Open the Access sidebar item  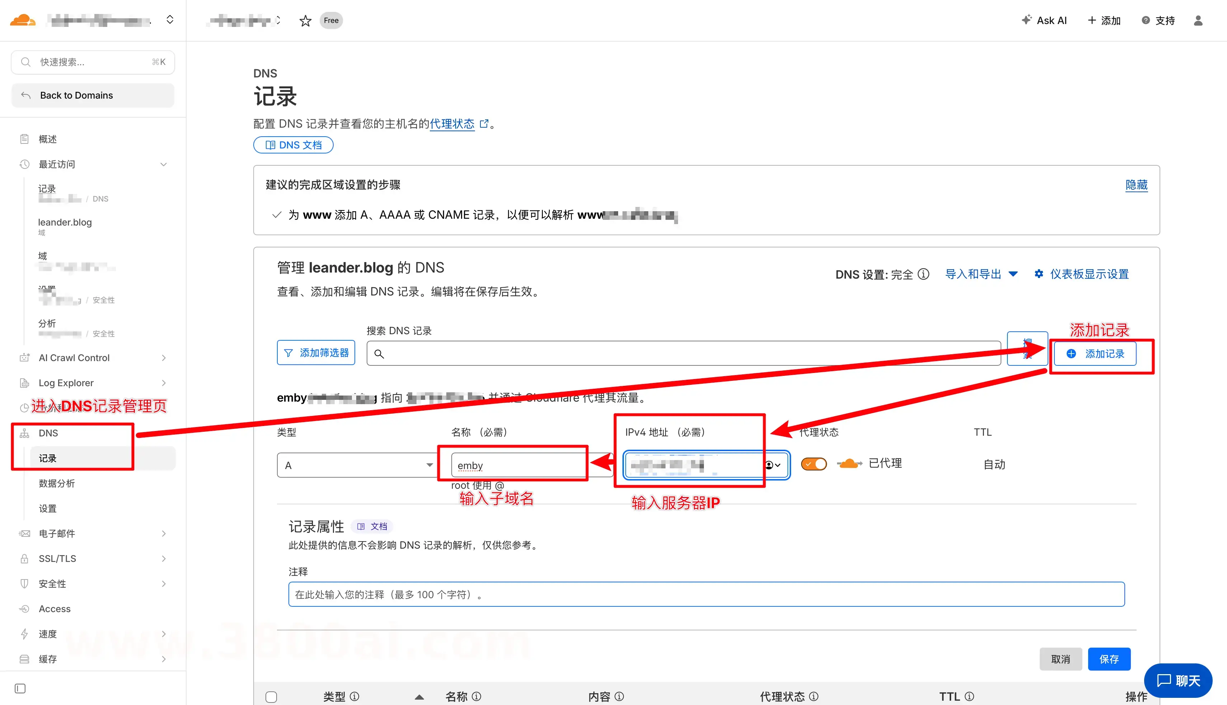click(x=54, y=609)
